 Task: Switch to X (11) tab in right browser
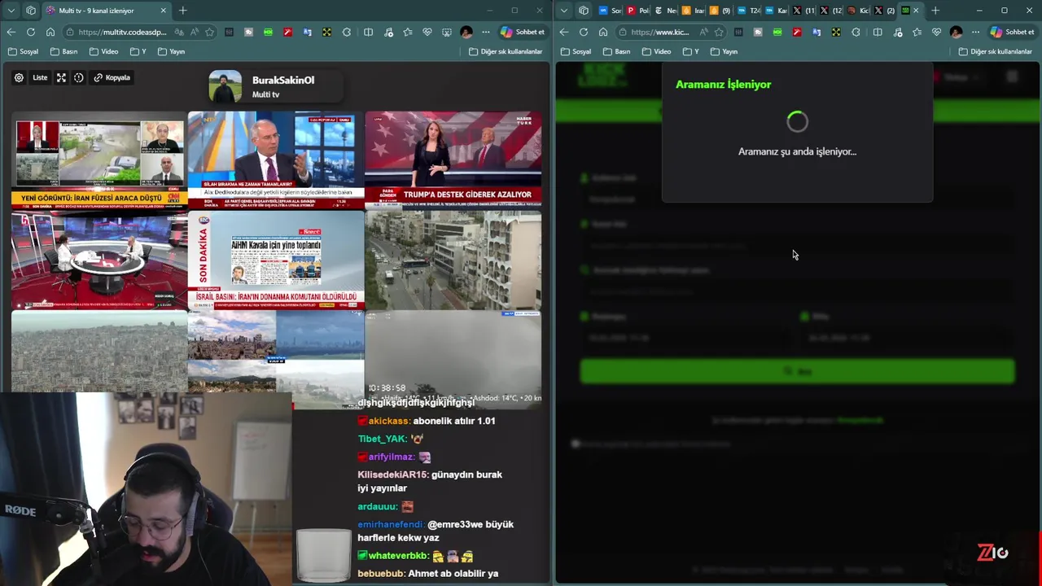804,11
